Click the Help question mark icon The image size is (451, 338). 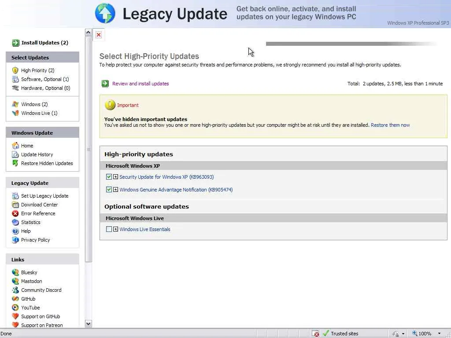point(15,231)
